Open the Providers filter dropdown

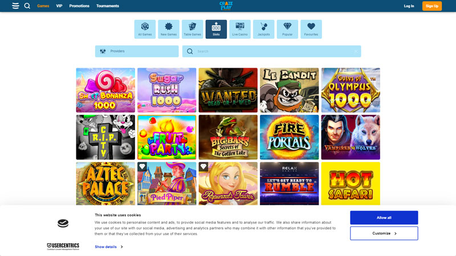[x=137, y=51]
